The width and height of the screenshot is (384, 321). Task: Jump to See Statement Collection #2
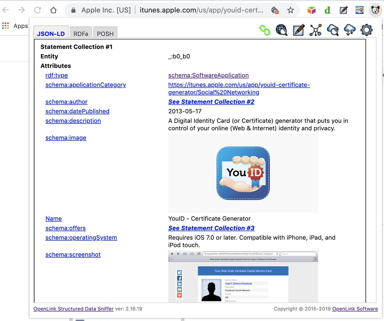click(x=211, y=102)
